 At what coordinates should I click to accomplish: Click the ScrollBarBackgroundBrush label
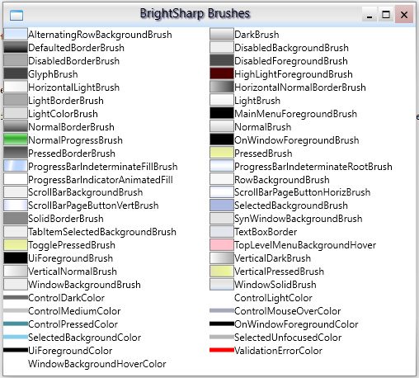pyautogui.click(x=85, y=192)
